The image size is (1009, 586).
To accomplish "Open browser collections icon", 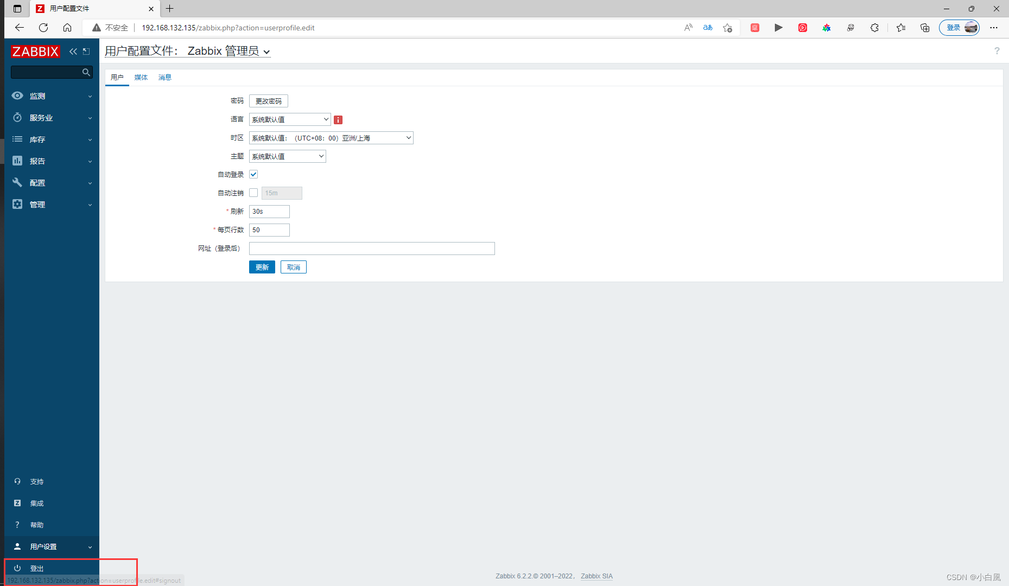I will click(925, 28).
